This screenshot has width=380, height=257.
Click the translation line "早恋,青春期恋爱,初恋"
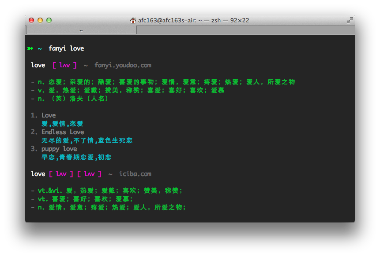pos(76,157)
